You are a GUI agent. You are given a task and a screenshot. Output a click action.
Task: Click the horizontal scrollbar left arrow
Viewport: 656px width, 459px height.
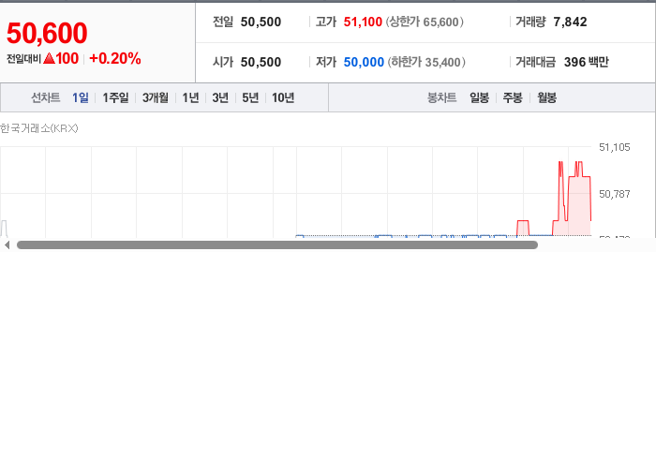click(x=7, y=245)
